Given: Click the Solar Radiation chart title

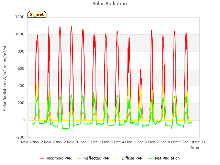Looking at the screenshot, I should click(x=110, y=4).
